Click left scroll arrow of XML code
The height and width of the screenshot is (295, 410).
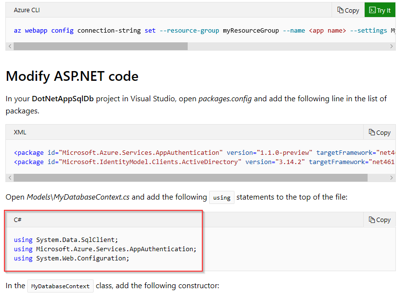tap(10, 178)
